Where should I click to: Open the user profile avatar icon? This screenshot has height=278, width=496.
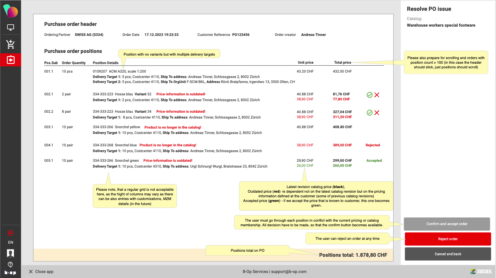(x=10, y=253)
